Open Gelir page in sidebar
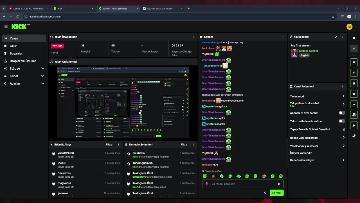 pos(24,46)
